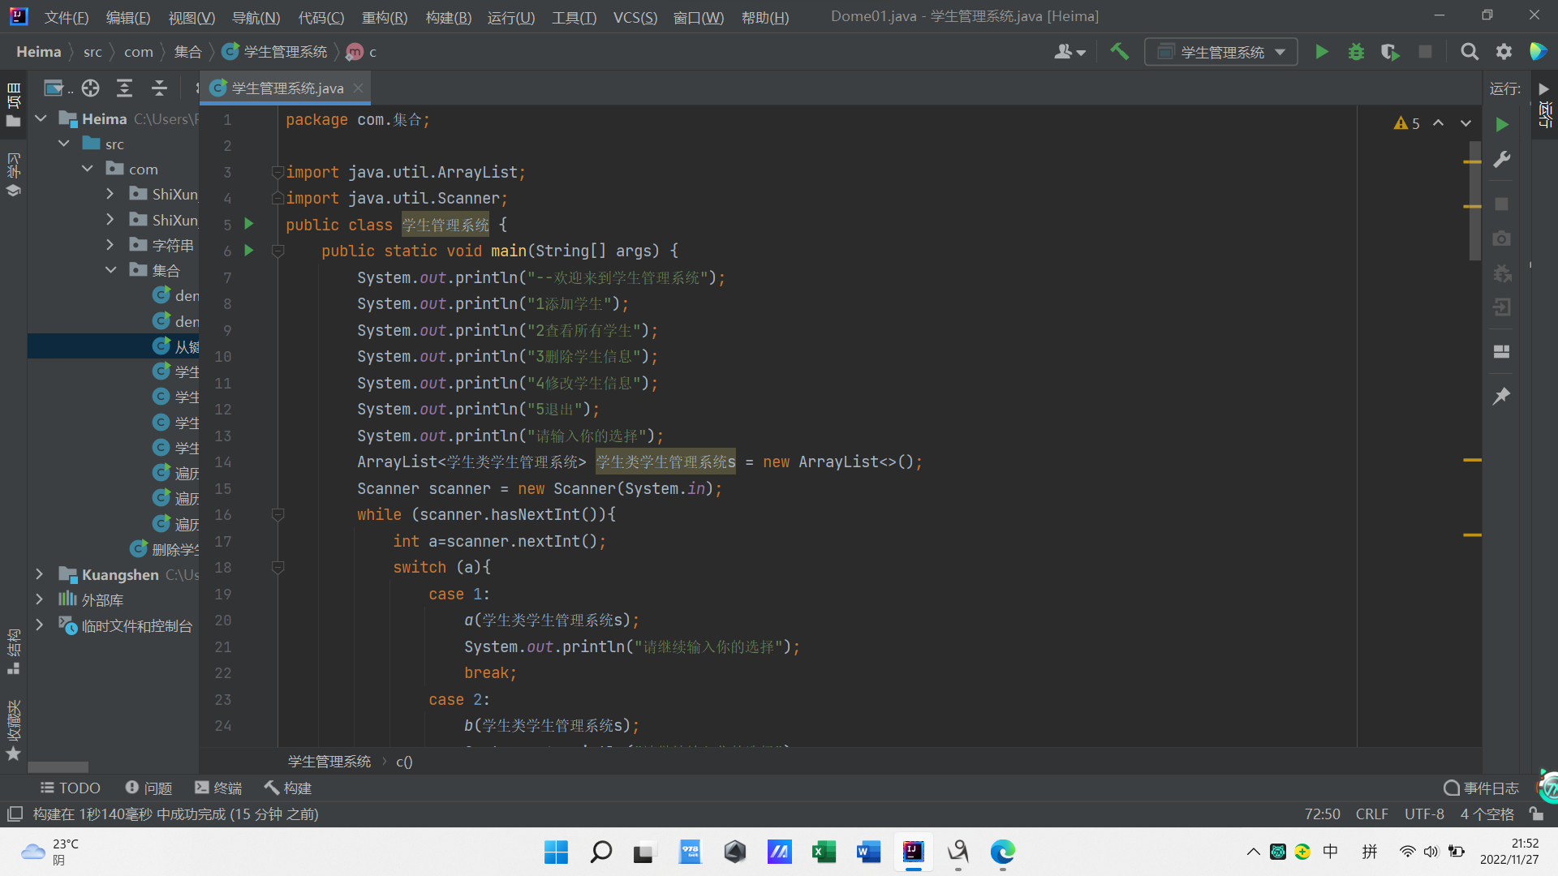Run the program with the green play button
The image size is (1558, 876).
[x=1322, y=52]
